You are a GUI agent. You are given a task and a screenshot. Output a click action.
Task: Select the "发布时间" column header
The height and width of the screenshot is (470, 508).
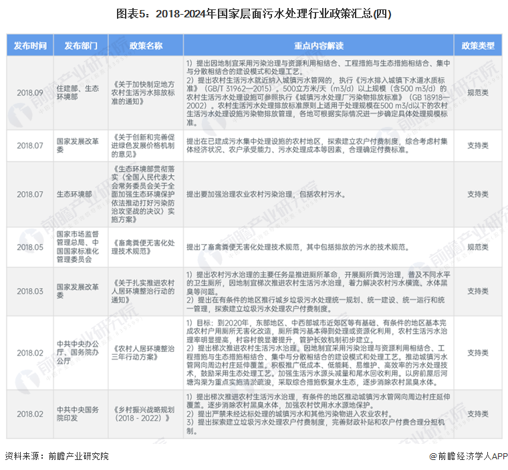[30, 45]
